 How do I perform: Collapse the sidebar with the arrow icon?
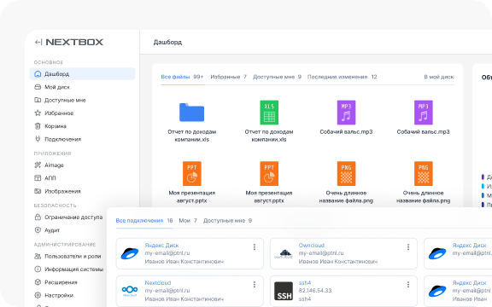[x=38, y=42]
